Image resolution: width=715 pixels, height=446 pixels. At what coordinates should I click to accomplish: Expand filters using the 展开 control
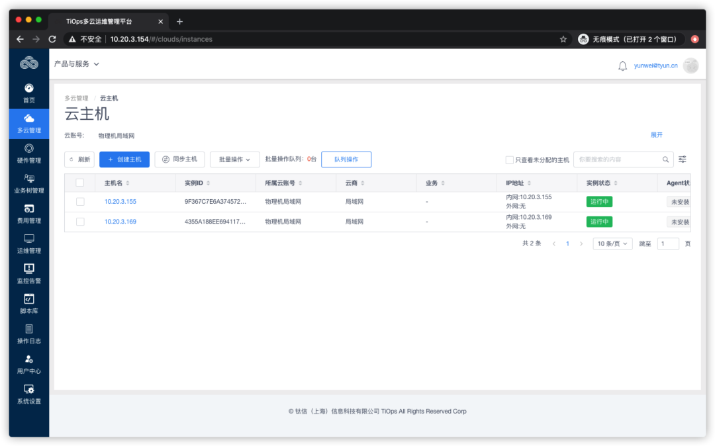[x=656, y=134]
